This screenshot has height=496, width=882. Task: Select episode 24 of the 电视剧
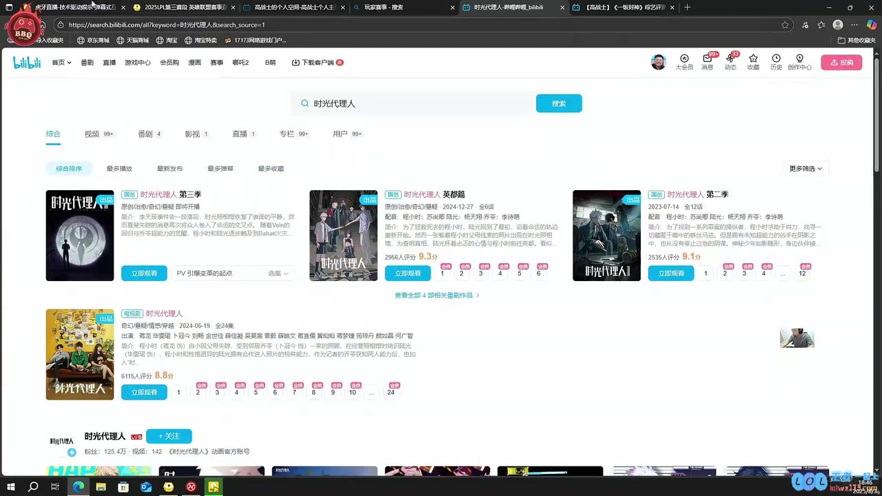[391, 392]
